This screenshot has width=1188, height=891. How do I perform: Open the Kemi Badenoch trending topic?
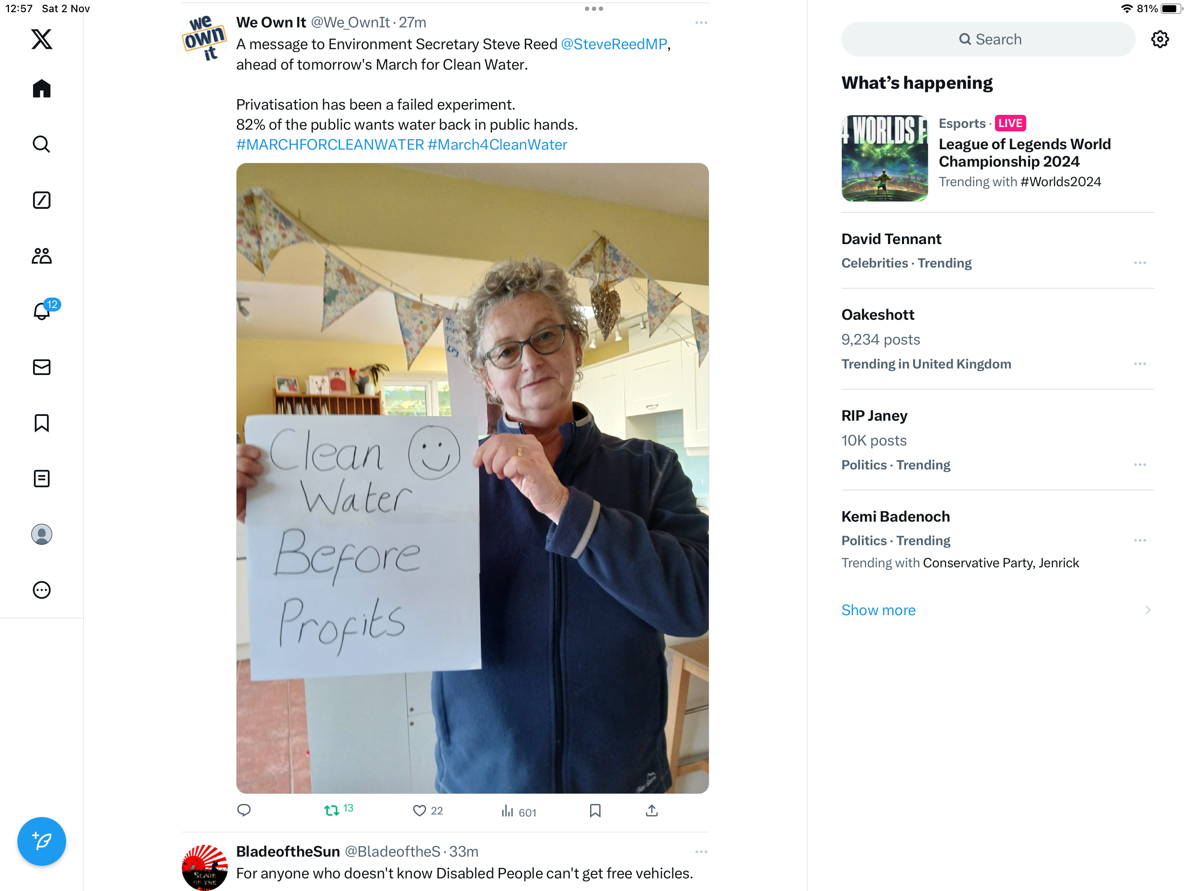[x=998, y=539]
